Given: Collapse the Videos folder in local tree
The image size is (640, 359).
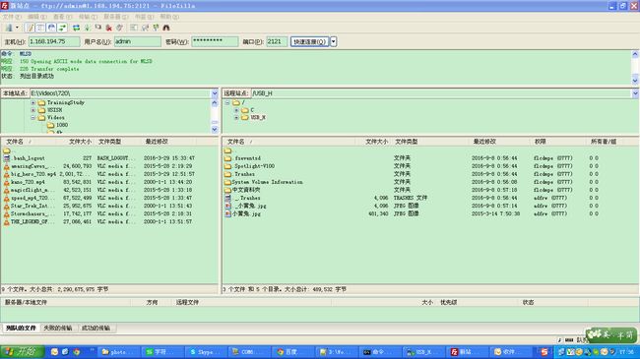Looking at the screenshot, I should click(33, 117).
